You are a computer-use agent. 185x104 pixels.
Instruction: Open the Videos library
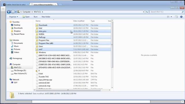16,52
